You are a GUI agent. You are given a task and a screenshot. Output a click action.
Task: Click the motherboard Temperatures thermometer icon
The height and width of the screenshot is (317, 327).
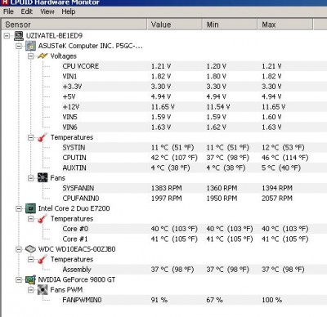point(43,137)
